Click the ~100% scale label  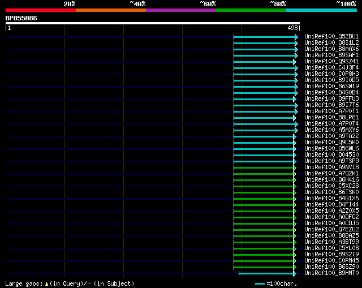click(x=346, y=4)
